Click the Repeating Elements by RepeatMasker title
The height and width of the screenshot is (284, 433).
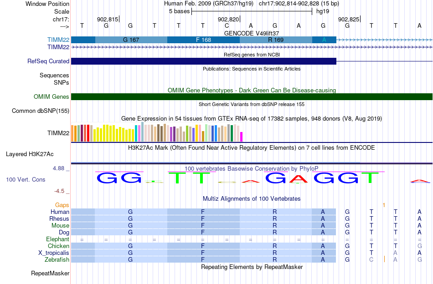click(252, 267)
